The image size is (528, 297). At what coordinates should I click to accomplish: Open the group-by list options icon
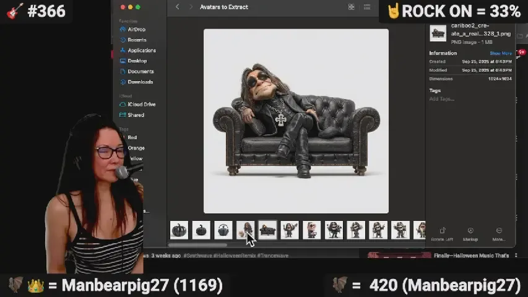[x=367, y=7]
